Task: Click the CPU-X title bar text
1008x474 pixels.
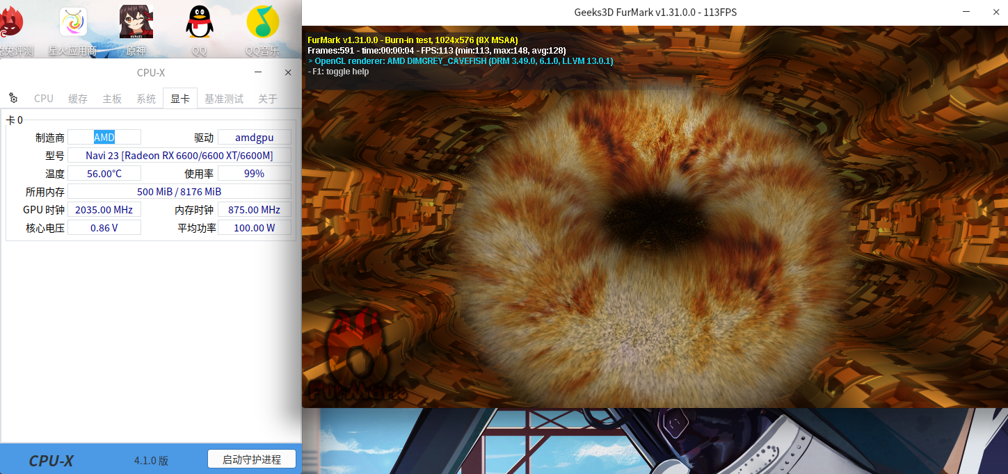Action: [151, 72]
